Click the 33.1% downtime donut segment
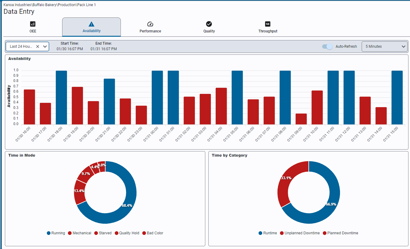 pyautogui.click(x=286, y=178)
